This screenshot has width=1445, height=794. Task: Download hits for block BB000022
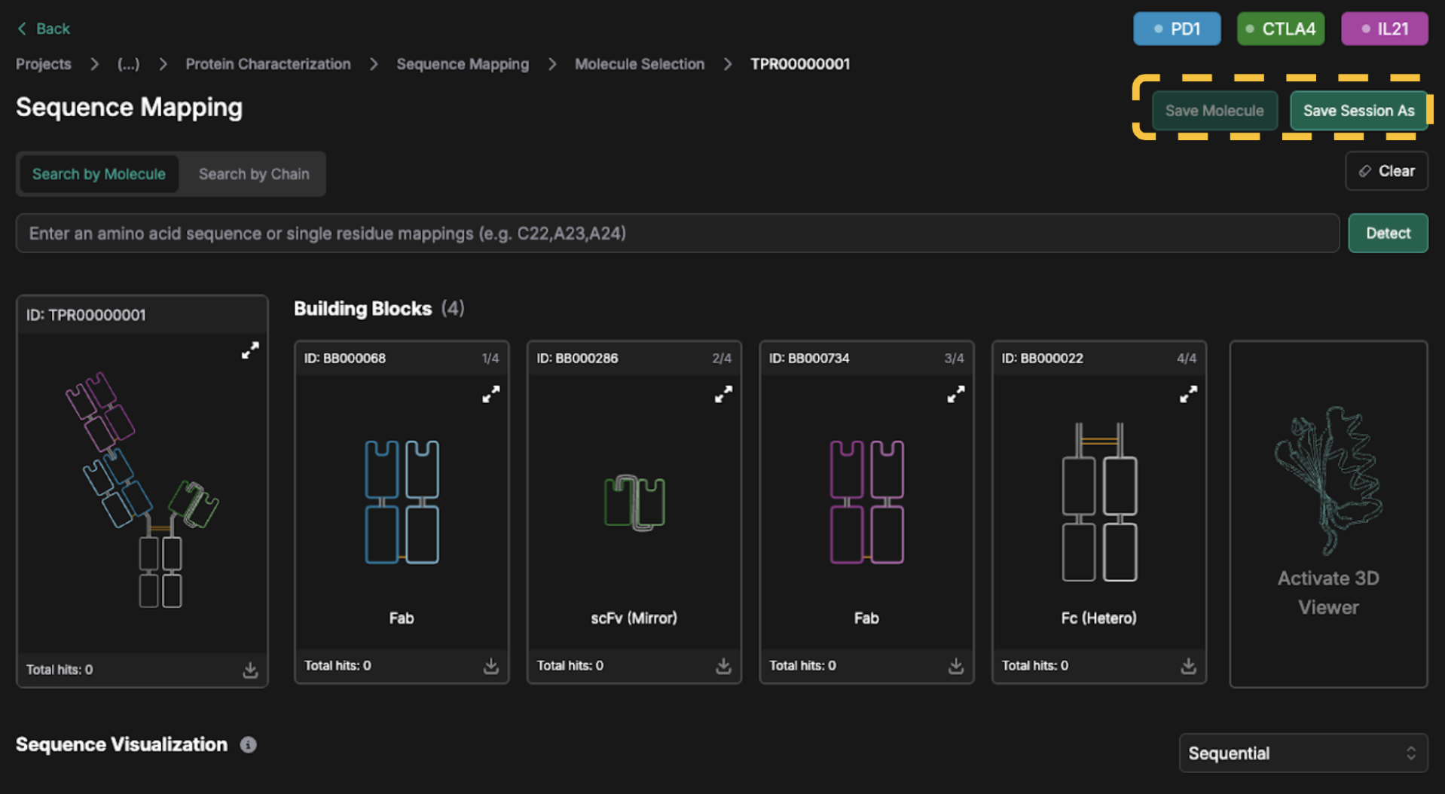(x=1188, y=666)
